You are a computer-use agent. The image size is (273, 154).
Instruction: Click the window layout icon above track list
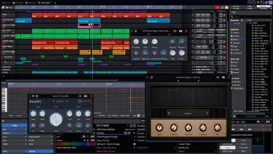tap(3, 7)
